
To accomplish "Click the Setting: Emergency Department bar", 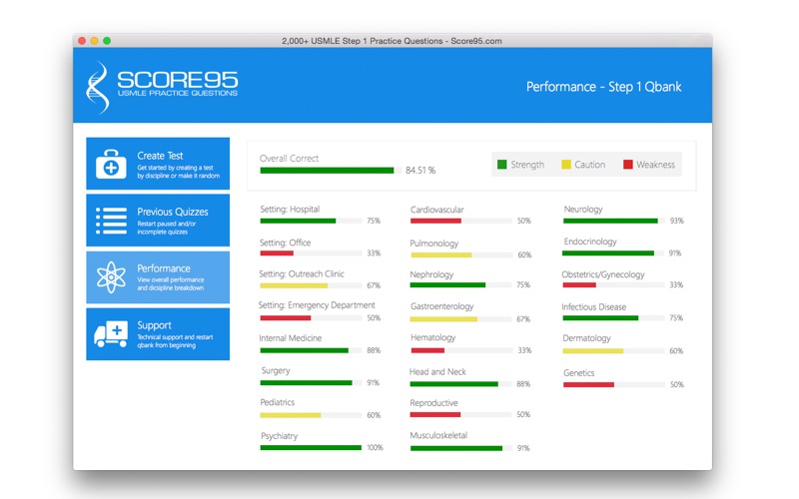I will coord(311,318).
